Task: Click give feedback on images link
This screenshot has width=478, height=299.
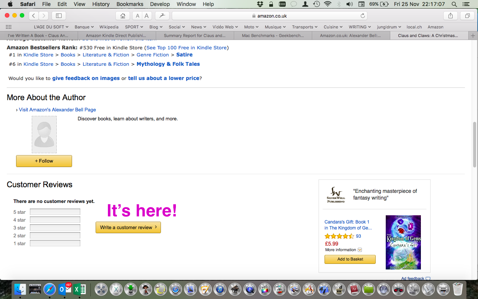Action: pyautogui.click(x=86, y=78)
